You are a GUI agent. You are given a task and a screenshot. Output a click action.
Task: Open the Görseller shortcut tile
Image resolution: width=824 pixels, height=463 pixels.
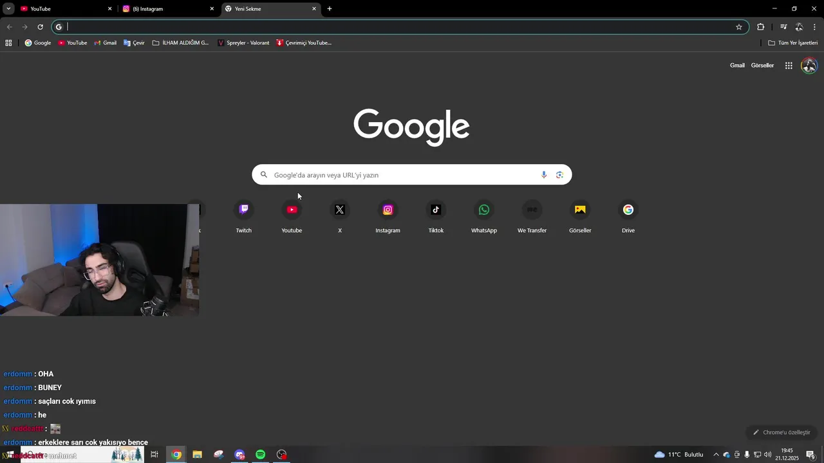[x=580, y=217]
